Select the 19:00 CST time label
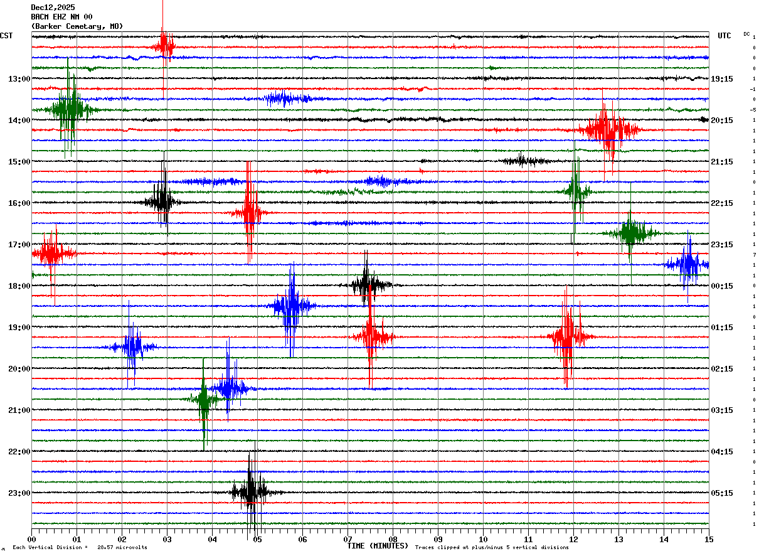The image size is (759, 556). point(19,328)
